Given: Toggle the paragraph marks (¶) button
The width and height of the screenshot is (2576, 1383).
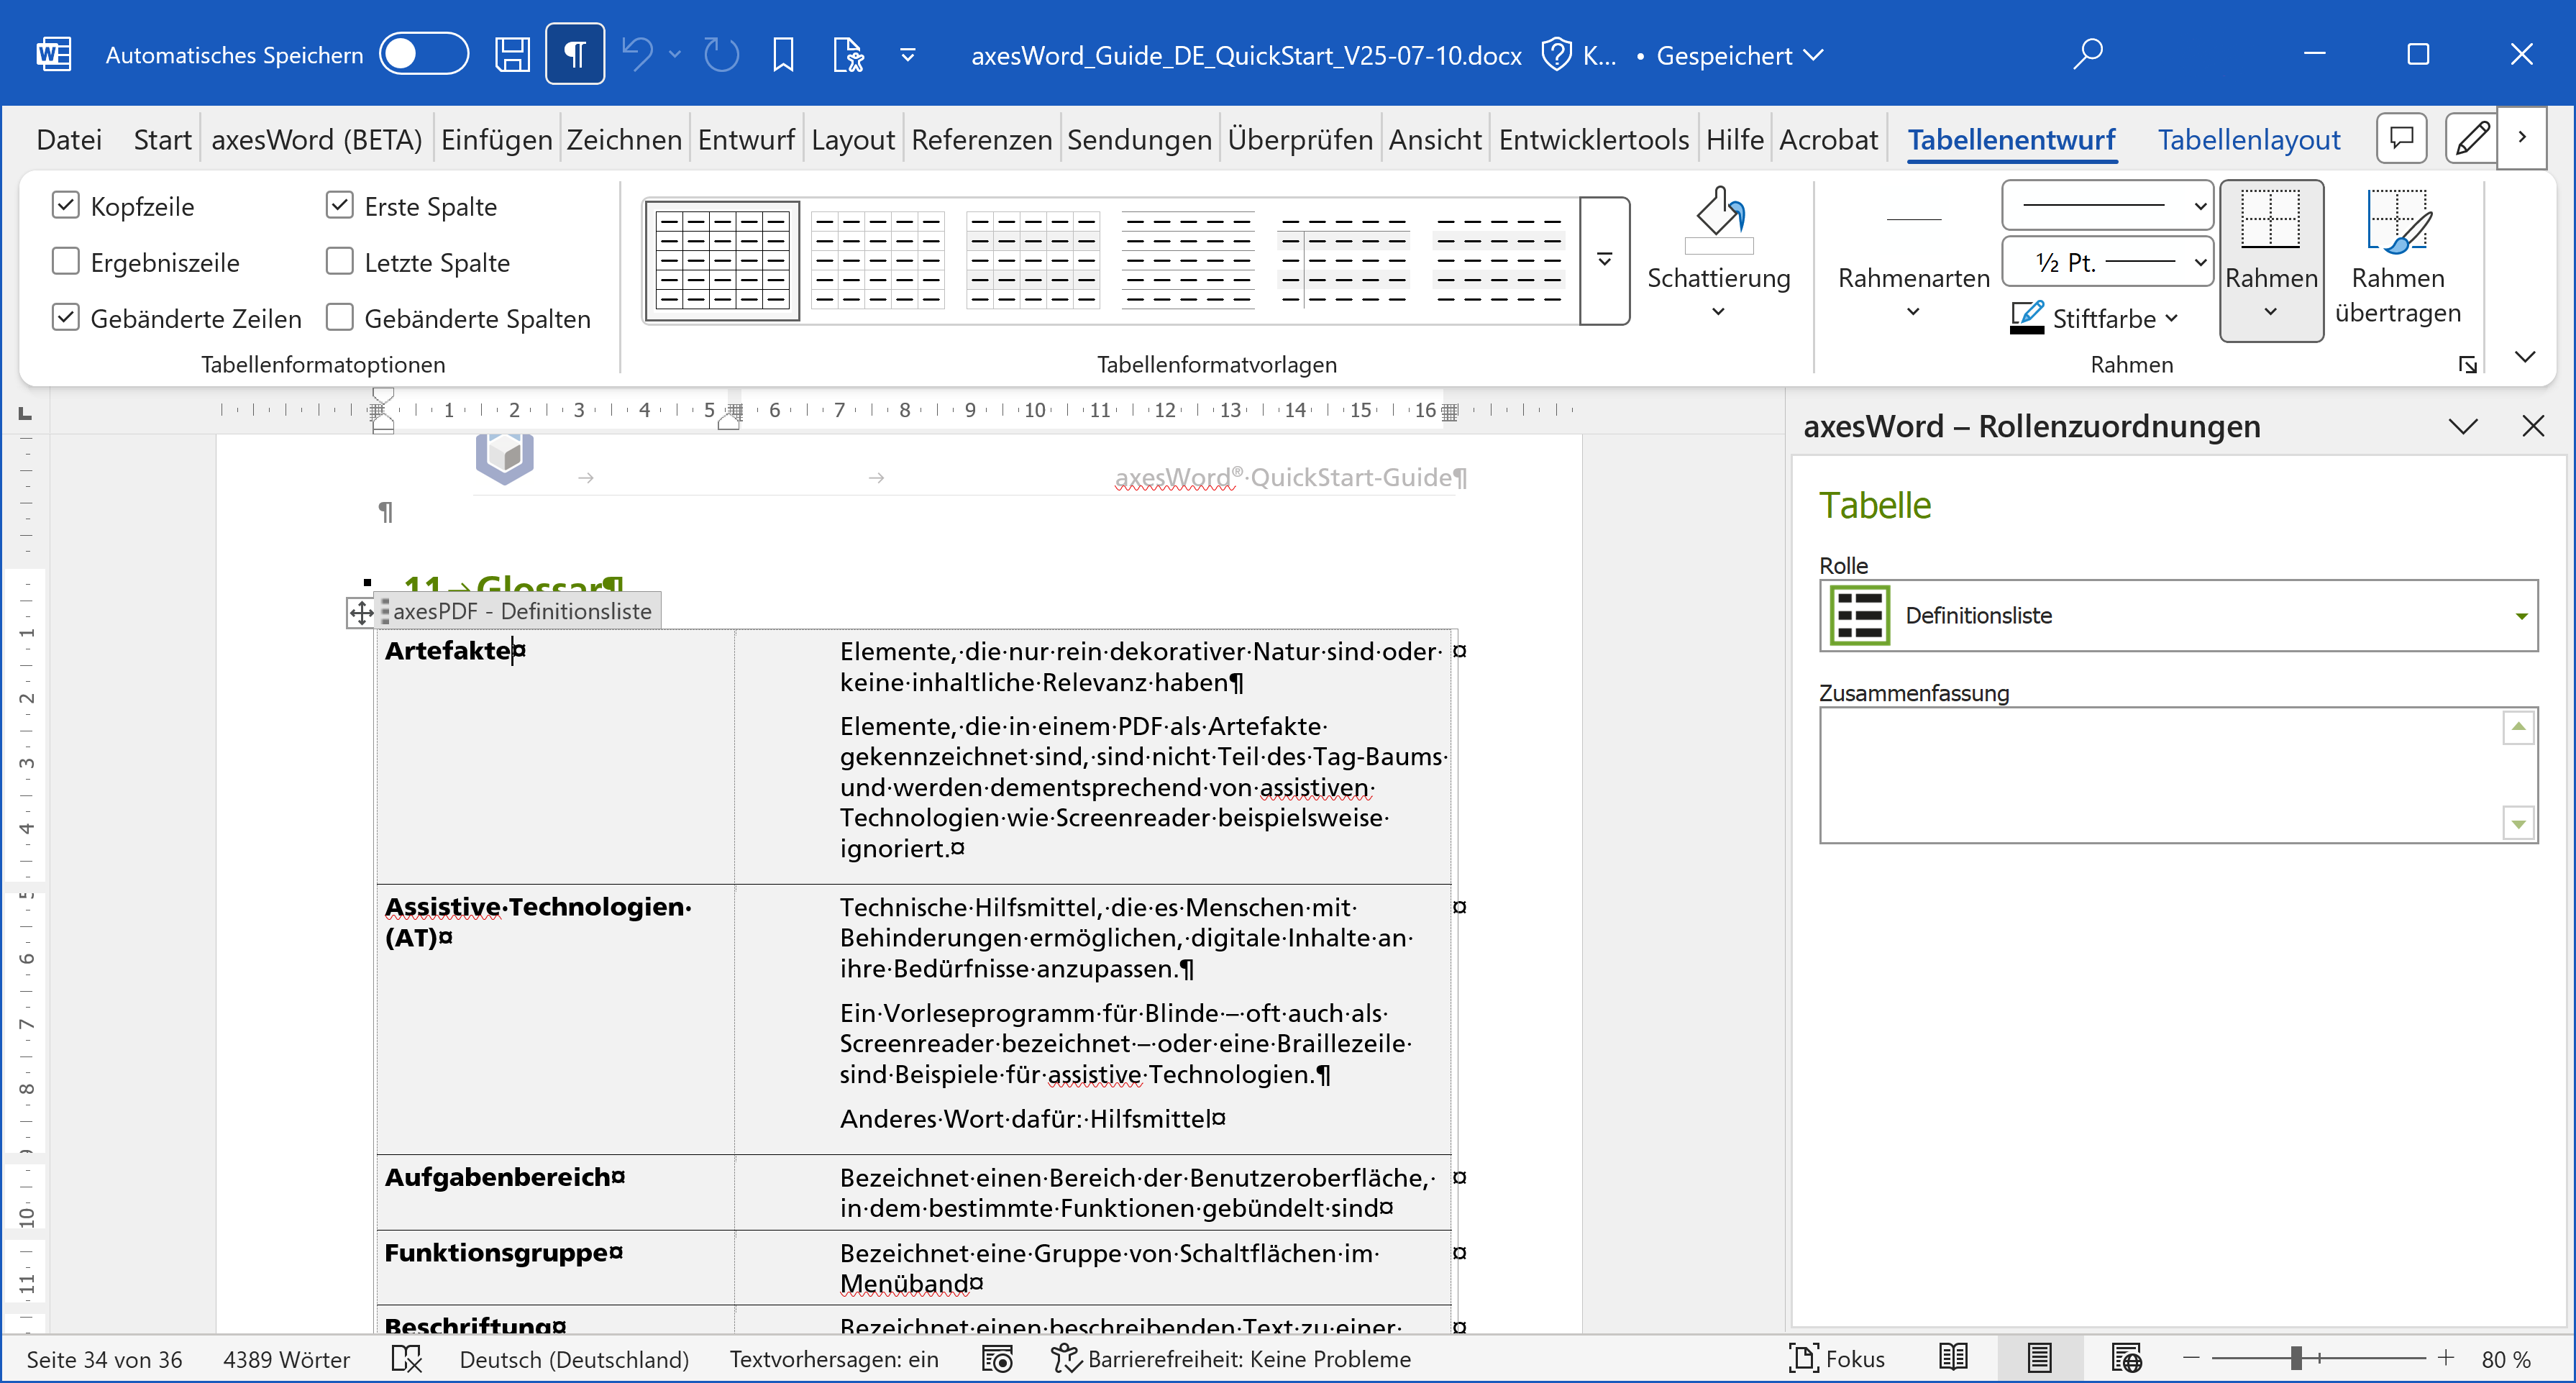Looking at the screenshot, I should point(575,54).
